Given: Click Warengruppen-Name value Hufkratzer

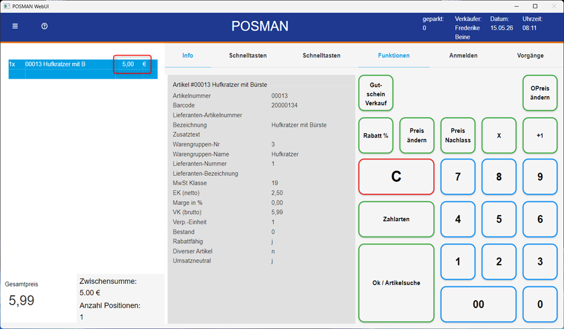Looking at the screenshot, I should (285, 154).
